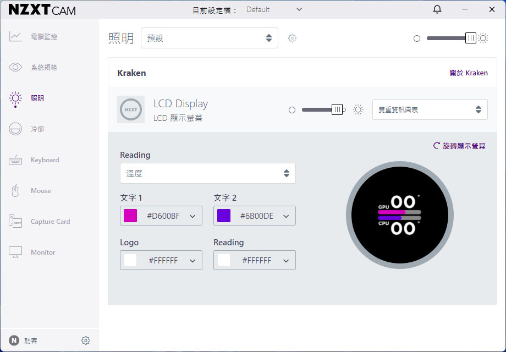The width and height of the screenshot is (506, 352).
Task: Click LCD Display minimum brightness circle
Action: coord(292,110)
